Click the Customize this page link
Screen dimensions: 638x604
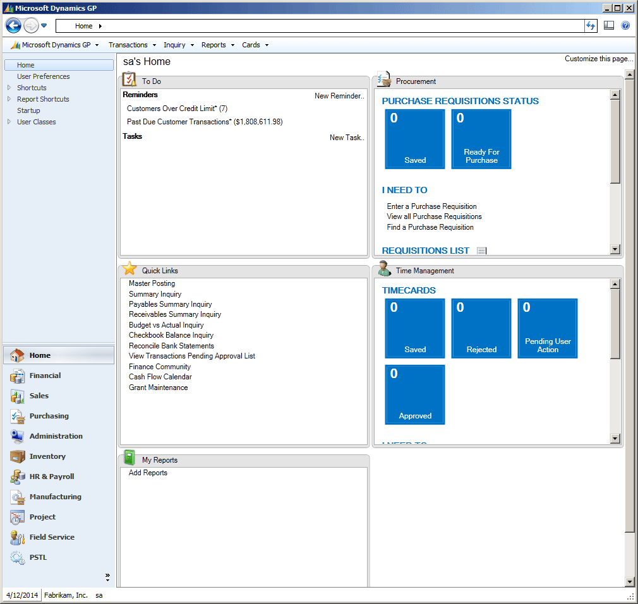click(599, 59)
